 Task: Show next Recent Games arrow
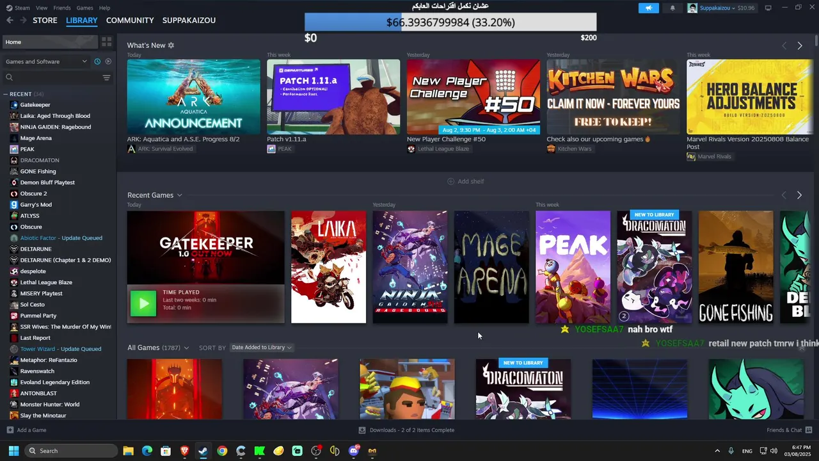799,195
